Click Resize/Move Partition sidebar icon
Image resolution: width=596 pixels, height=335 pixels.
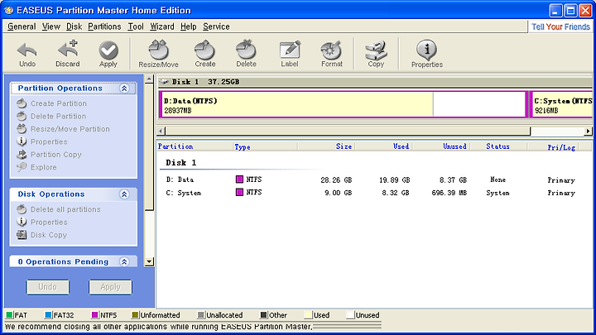pyautogui.click(x=22, y=129)
